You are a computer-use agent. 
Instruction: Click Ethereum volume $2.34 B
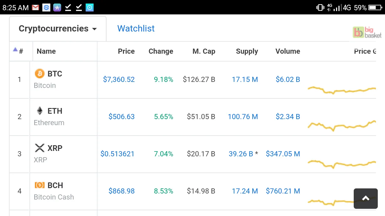[288, 117]
